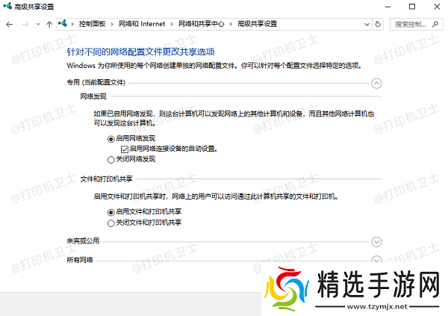448x316 pixels.
Task: Go up one folder level
Action: point(49,24)
